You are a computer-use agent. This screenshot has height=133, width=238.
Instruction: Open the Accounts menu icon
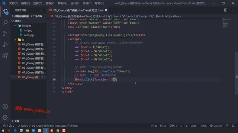pyautogui.click(x=5, y=106)
